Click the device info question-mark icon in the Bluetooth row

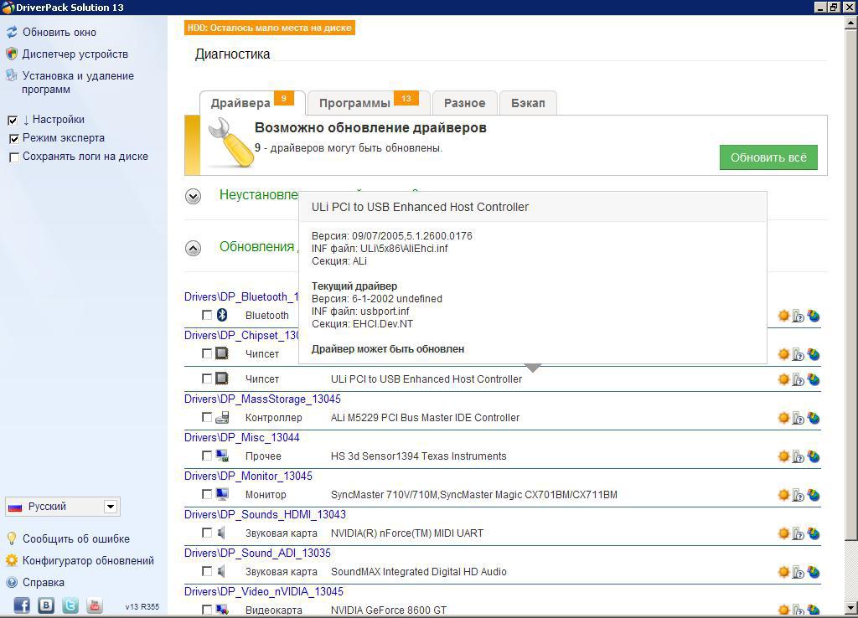click(799, 316)
